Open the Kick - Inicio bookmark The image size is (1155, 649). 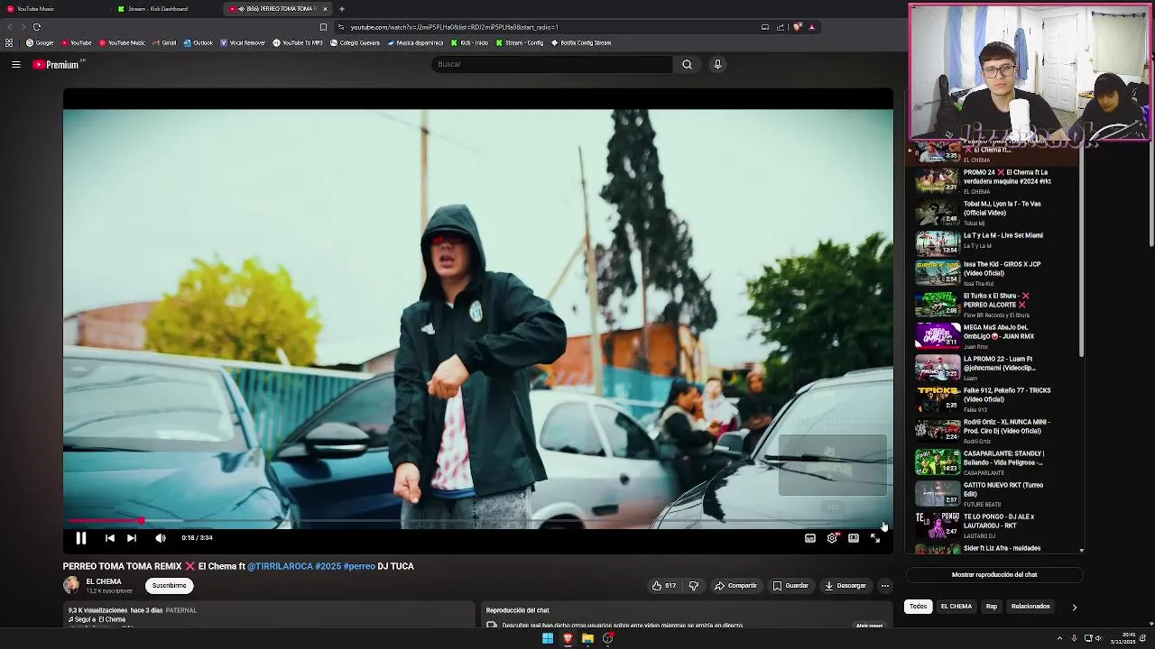(x=469, y=42)
